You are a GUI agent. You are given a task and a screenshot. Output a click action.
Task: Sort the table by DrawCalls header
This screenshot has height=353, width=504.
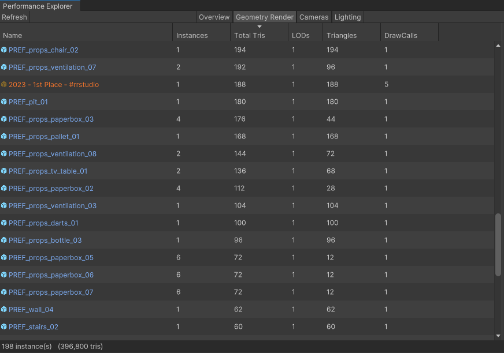[401, 35]
